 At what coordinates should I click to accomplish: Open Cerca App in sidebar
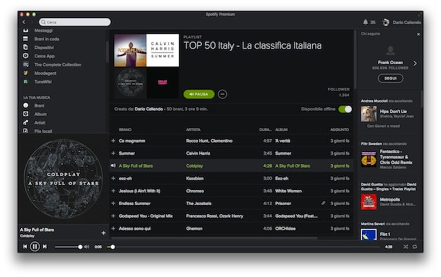(x=44, y=56)
